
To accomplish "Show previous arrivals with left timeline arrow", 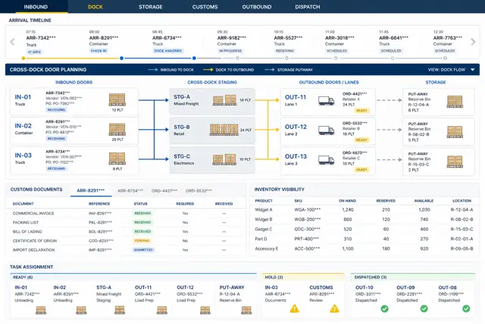I will (x=12, y=42).
